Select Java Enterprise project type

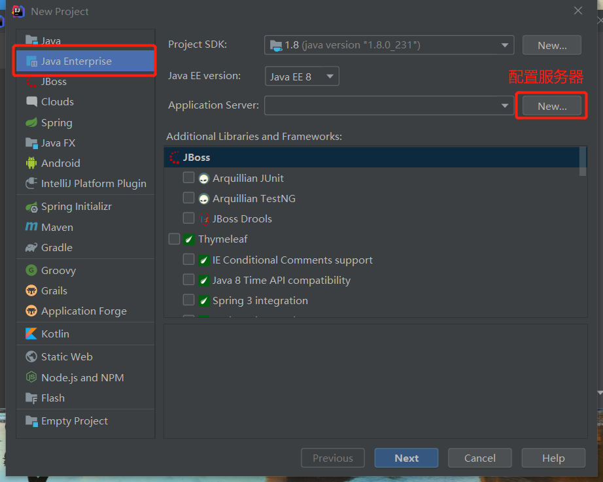coord(85,61)
